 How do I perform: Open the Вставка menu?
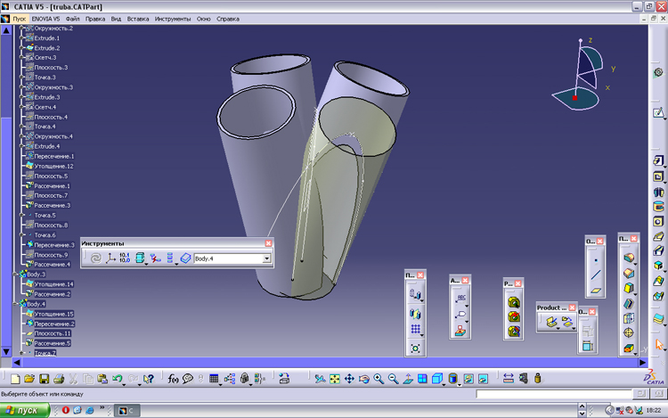pyautogui.click(x=138, y=18)
